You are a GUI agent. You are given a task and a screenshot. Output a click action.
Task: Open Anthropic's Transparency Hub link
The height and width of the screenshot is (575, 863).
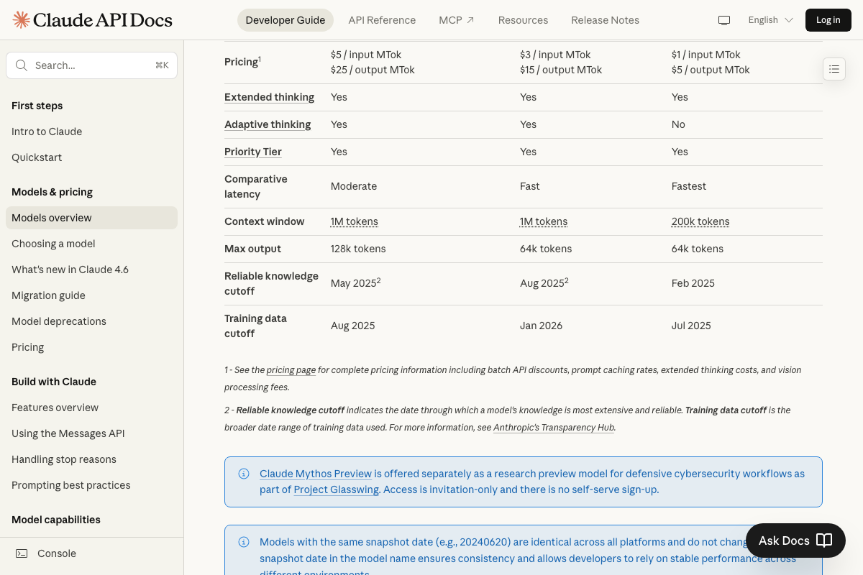tap(554, 428)
